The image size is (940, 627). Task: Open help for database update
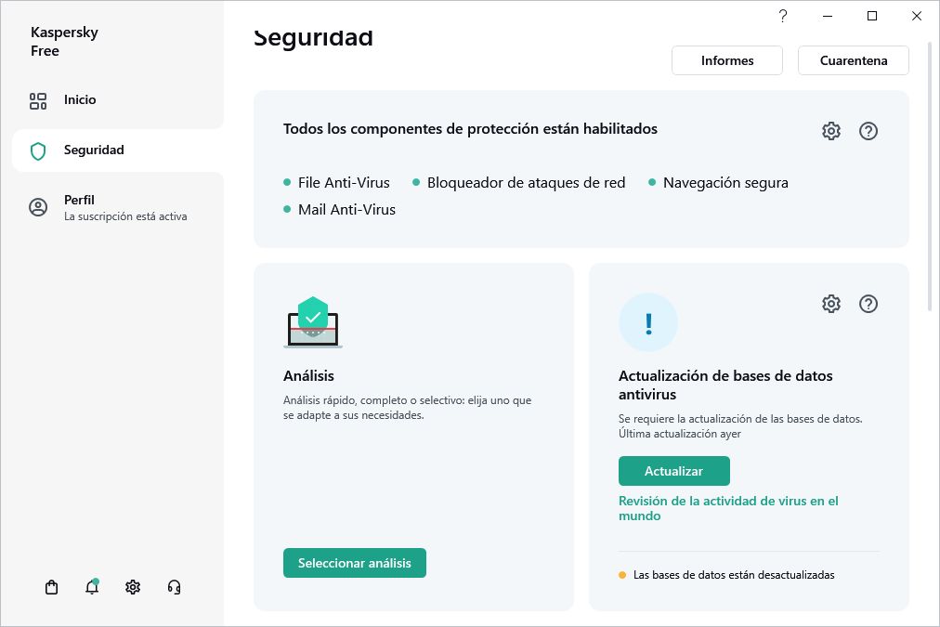(x=868, y=304)
